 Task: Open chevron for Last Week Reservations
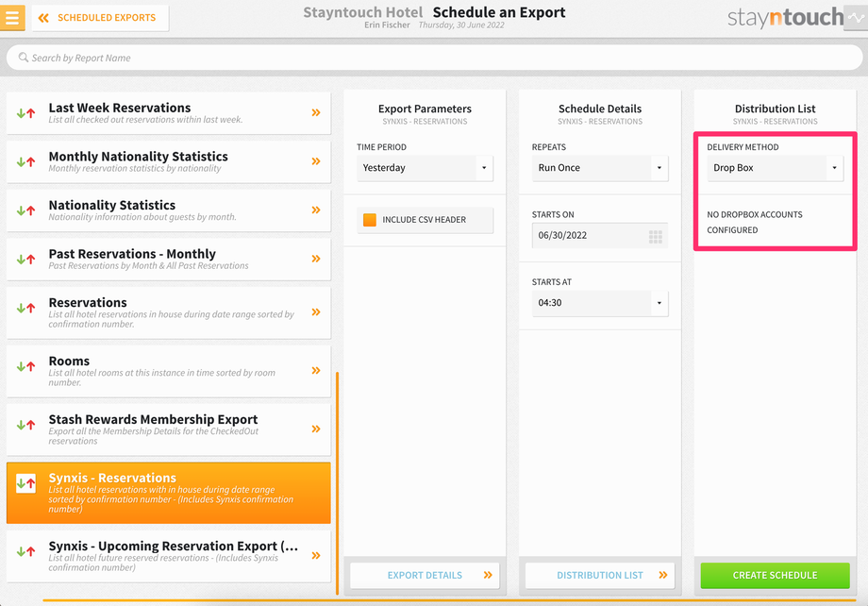(x=316, y=112)
